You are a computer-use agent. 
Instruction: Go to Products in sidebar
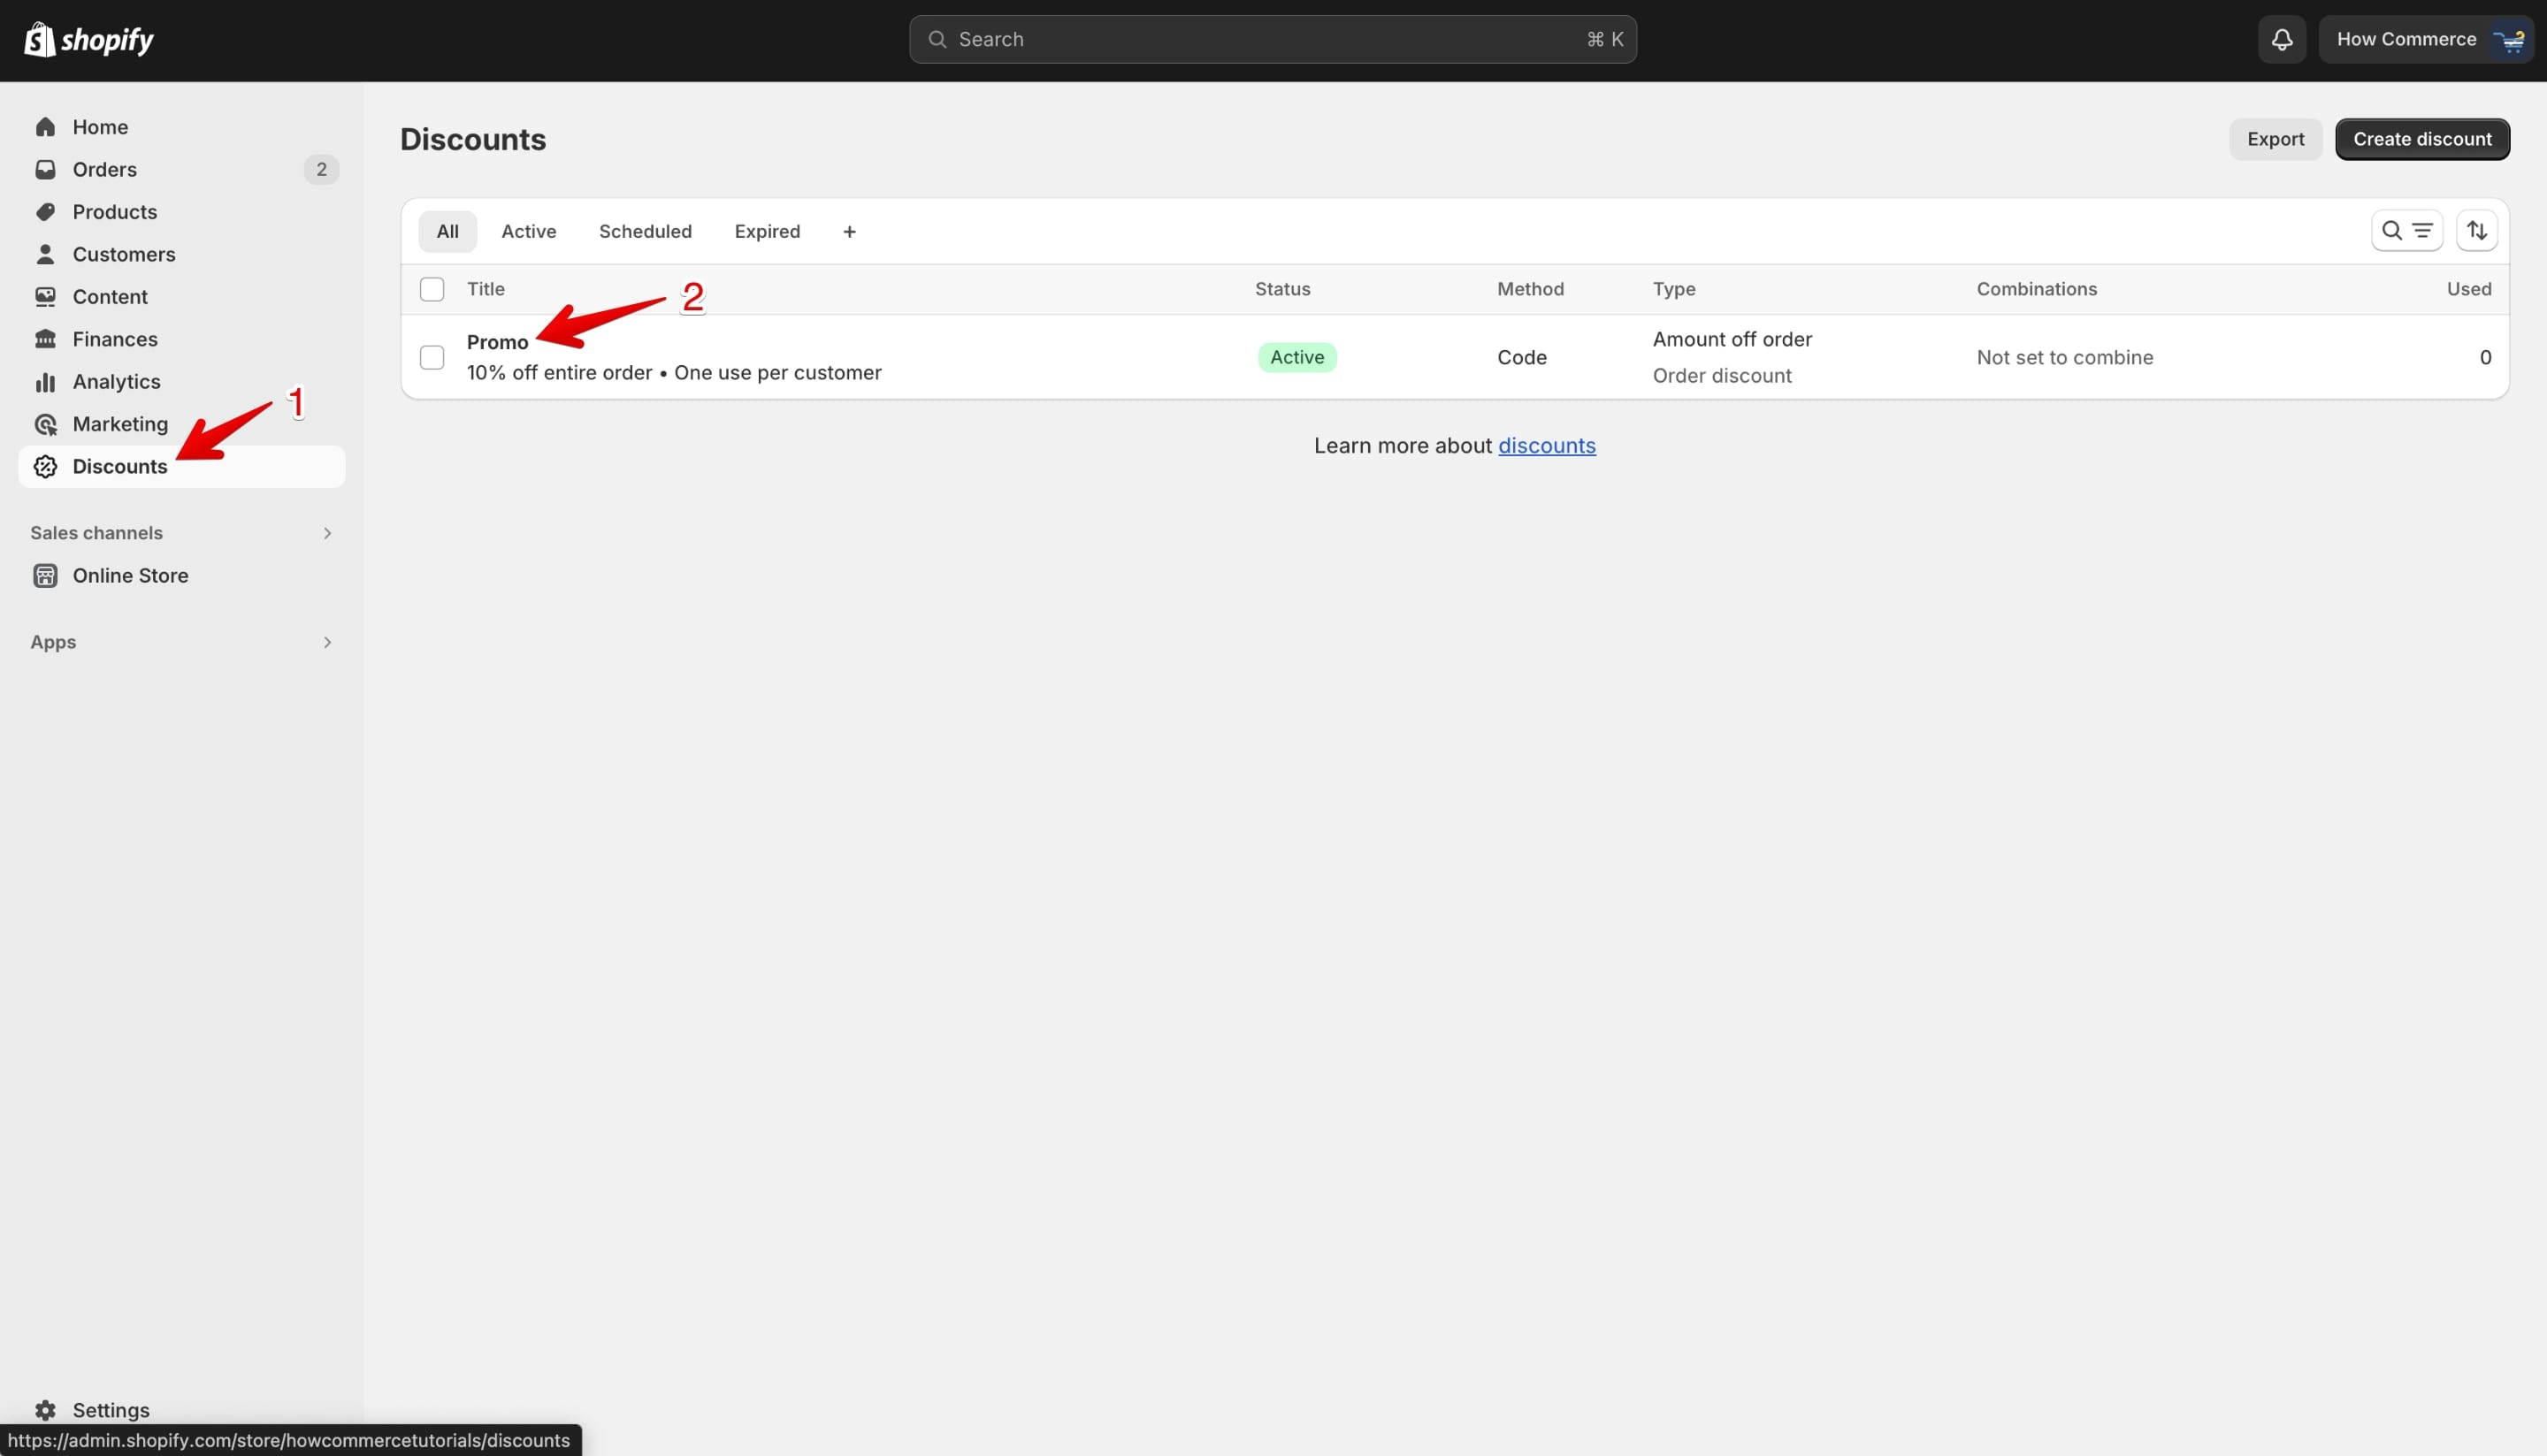[x=115, y=212]
